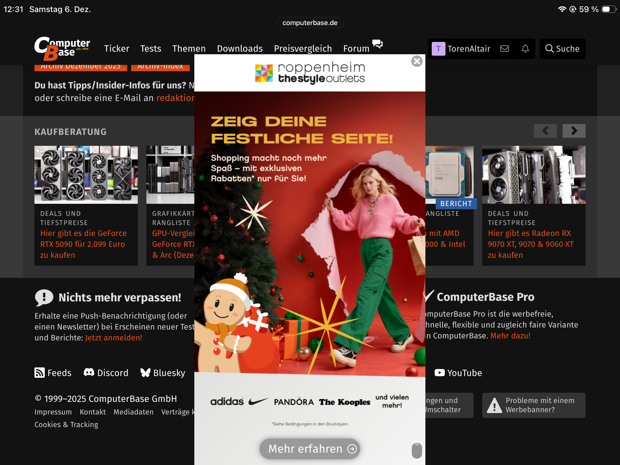Click the TorenAltair user avatar

(x=438, y=49)
